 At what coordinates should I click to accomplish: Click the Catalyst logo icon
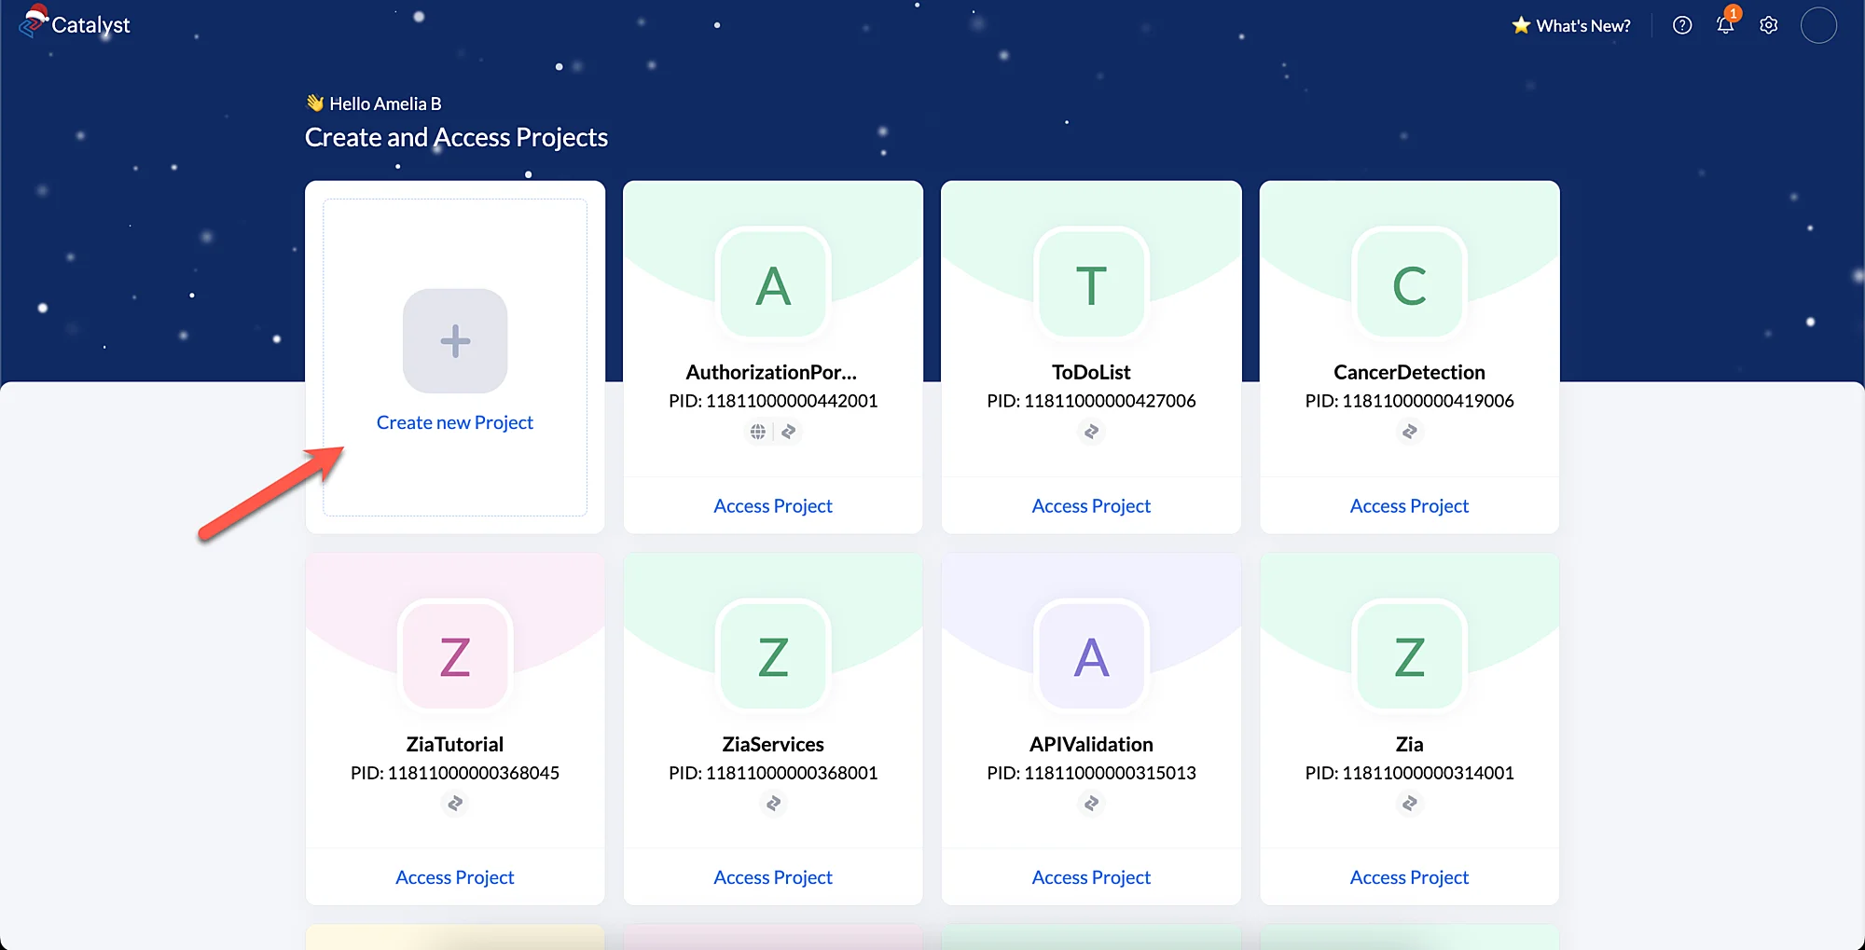(33, 21)
